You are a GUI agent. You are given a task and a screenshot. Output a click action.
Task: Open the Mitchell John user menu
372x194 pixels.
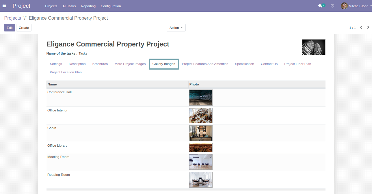(356, 6)
